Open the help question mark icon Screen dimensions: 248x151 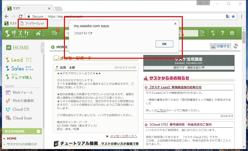[223, 33]
